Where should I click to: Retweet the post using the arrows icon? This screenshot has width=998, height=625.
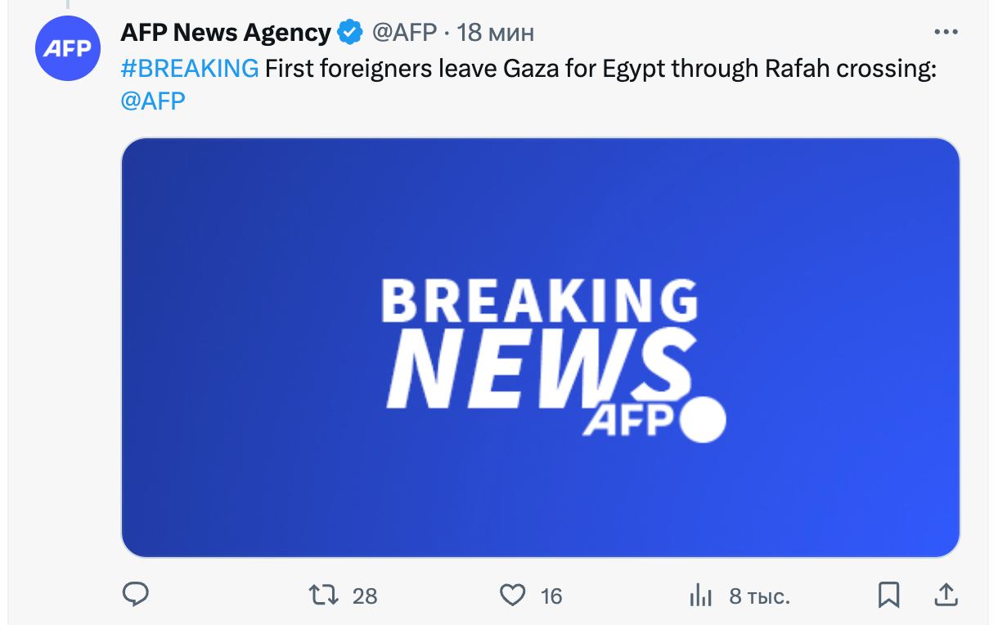[324, 595]
